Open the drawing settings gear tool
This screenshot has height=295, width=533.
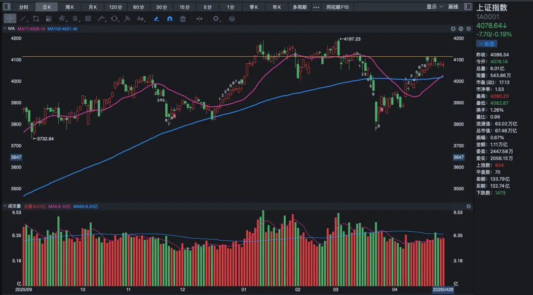tap(216, 19)
